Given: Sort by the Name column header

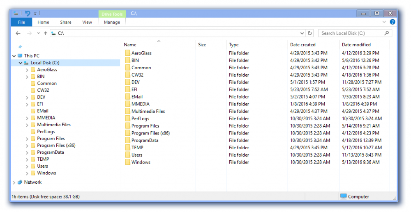Looking at the screenshot, I should point(130,45).
